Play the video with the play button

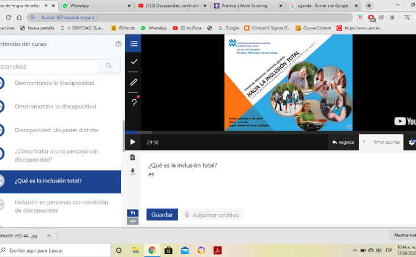click(x=133, y=142)
